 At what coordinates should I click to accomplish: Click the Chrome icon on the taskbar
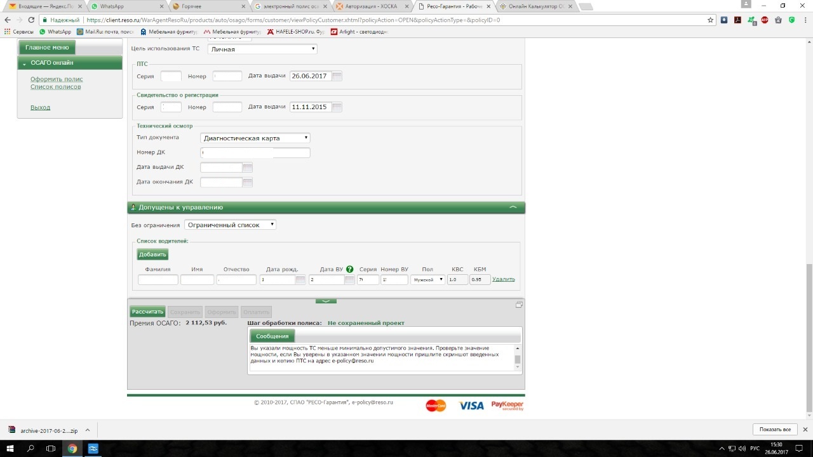72,448
